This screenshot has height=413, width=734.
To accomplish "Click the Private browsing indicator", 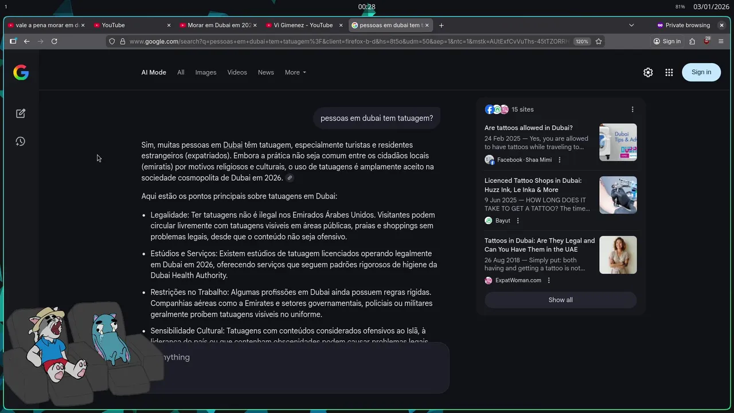I will pyautogui.click(x=683, y=25).
